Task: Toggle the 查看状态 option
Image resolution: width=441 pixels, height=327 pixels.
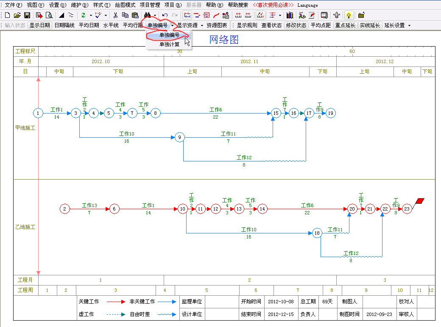Action: [271, 25]
